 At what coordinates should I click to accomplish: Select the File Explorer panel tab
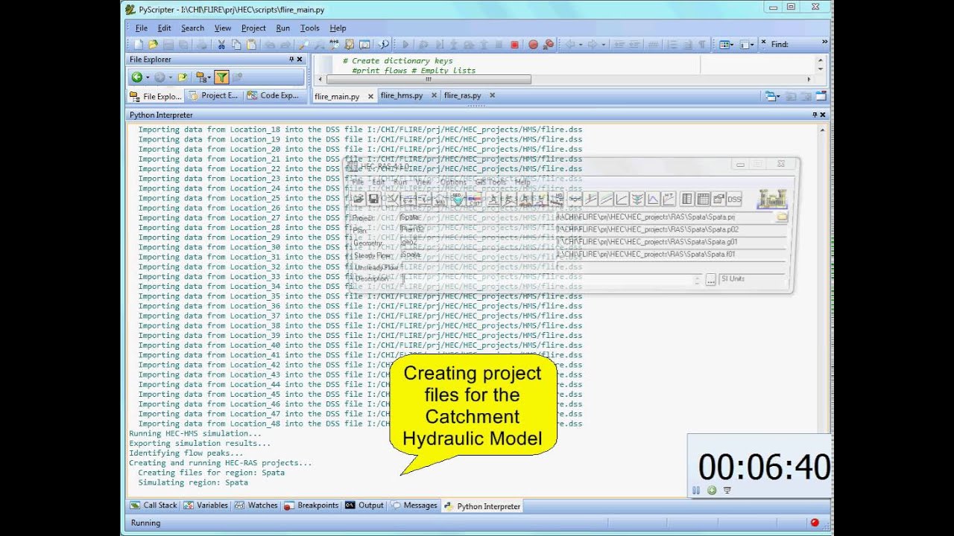click(x=155, y=96)
